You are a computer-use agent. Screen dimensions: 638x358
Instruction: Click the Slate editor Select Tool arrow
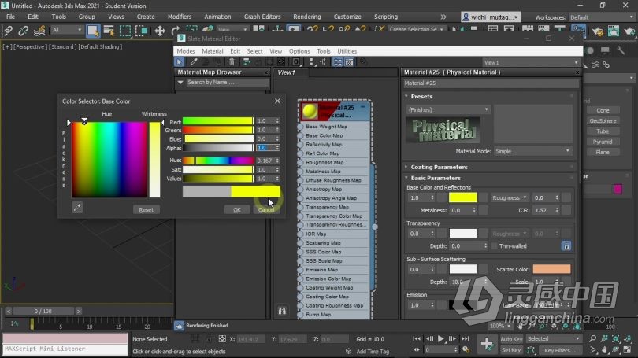point(179,62)
